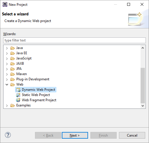Select the Java label
Image resolution: width=149 pixels, height=143 pixels.
pos(20,48)
